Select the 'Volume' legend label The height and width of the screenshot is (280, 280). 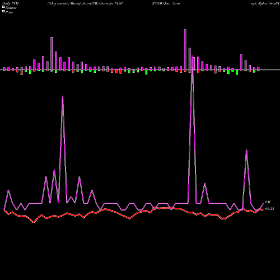click(x=11, y=8)
